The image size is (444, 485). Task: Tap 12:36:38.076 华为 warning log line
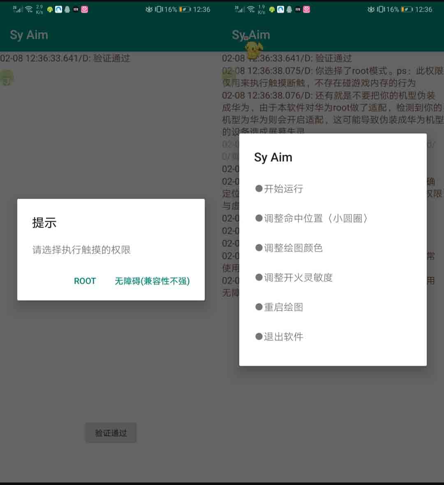pyautogui.click(x=333, y=113)
